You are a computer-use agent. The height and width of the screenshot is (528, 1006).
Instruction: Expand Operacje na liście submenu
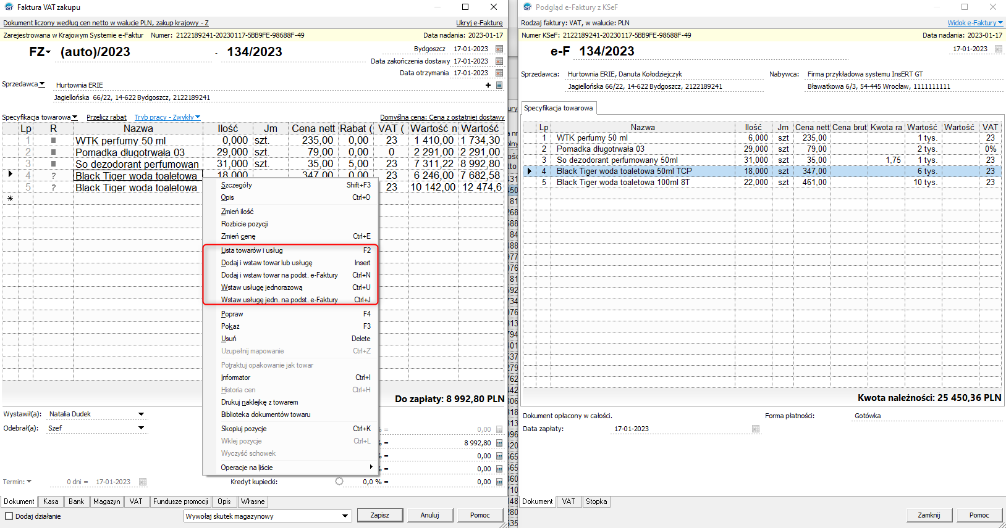click(290, 468)
